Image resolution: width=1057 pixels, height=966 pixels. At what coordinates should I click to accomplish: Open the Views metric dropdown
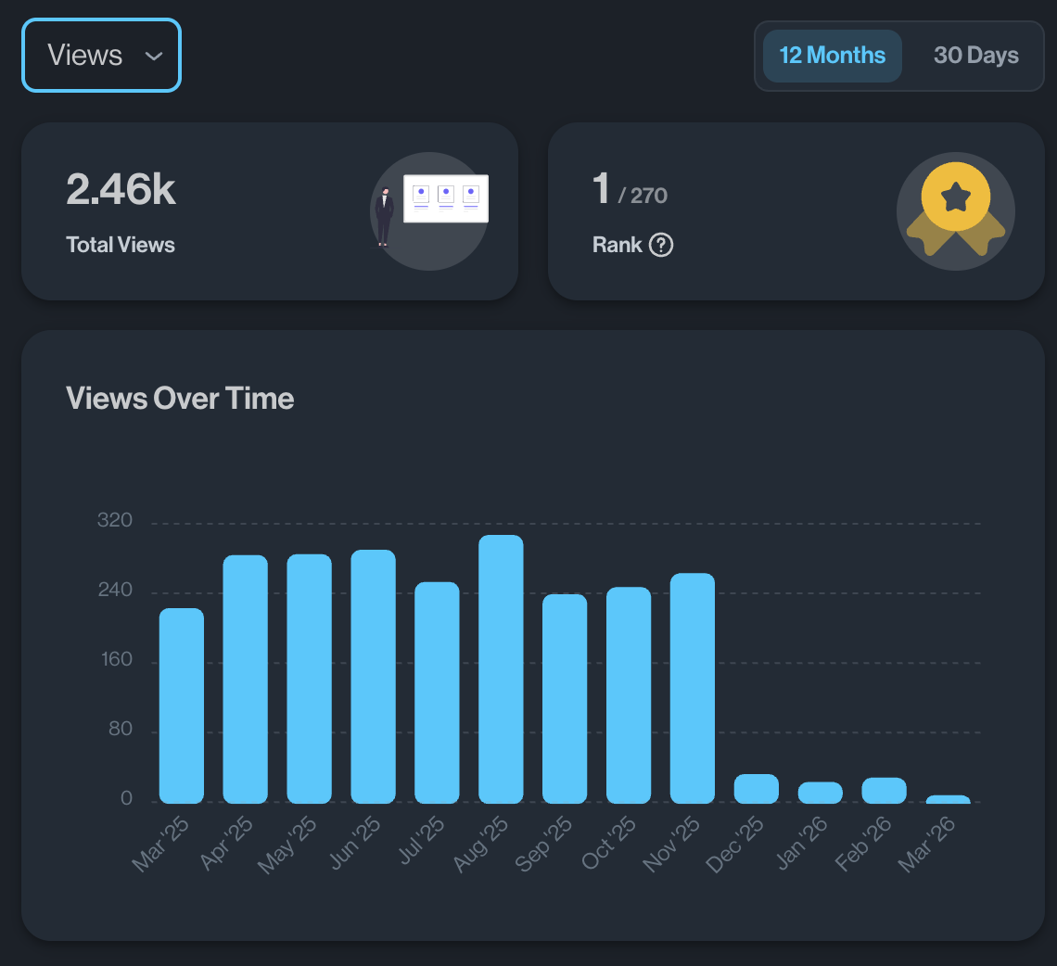[x=101, y=55]
